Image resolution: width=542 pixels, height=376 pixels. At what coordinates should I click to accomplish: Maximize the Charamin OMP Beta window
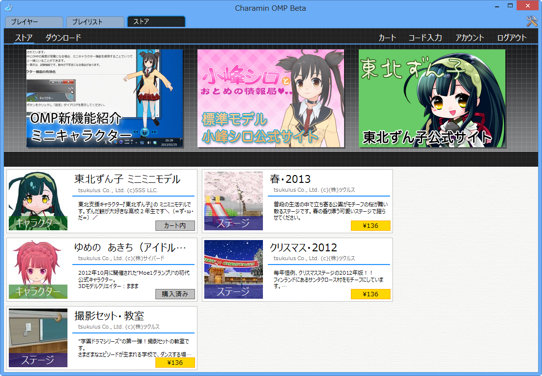[510, 6]
